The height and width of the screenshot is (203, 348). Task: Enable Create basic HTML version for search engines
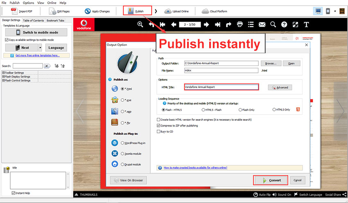[158, 120]
